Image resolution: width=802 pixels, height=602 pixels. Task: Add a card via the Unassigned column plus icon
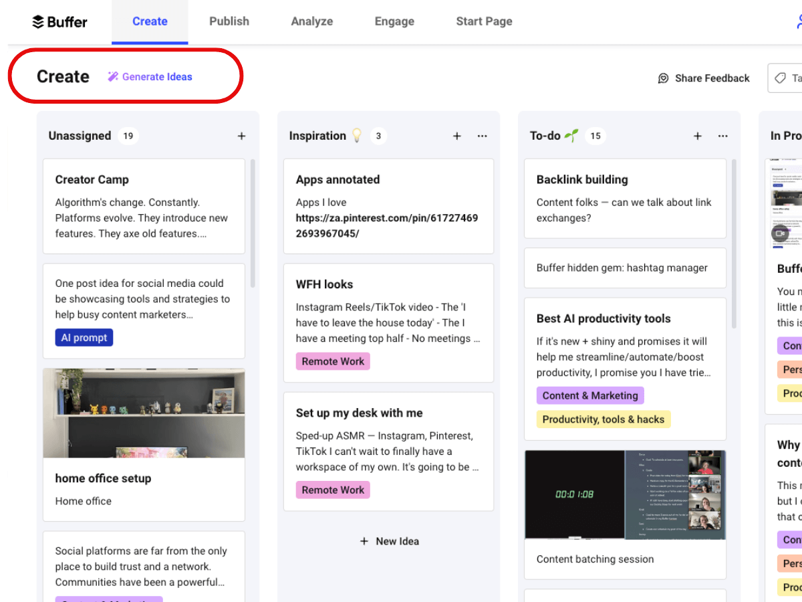click(241, 136)
